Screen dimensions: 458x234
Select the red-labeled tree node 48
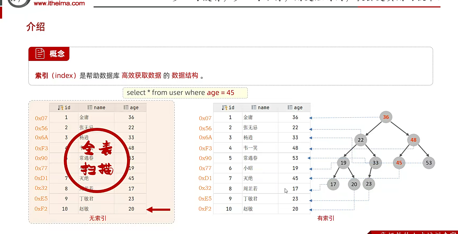[x=413, y=140]
